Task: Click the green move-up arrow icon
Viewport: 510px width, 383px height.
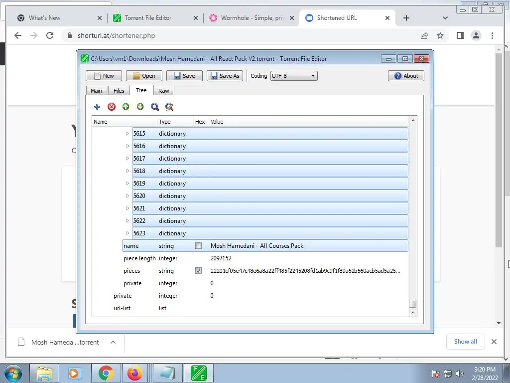Action: (x=126, y=107)
